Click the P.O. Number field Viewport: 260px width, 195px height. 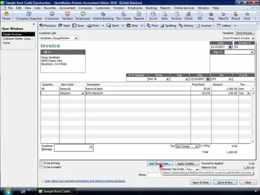click(x=136, y=79)
